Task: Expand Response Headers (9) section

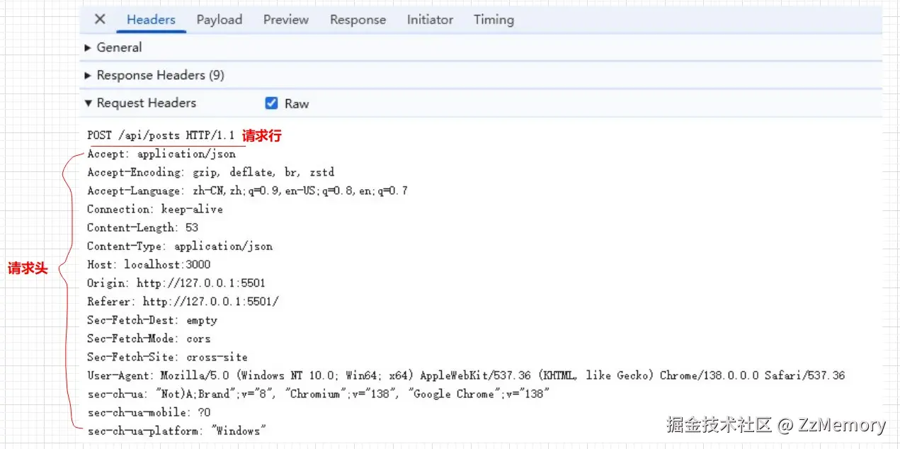Action: (x=153, y=75)
